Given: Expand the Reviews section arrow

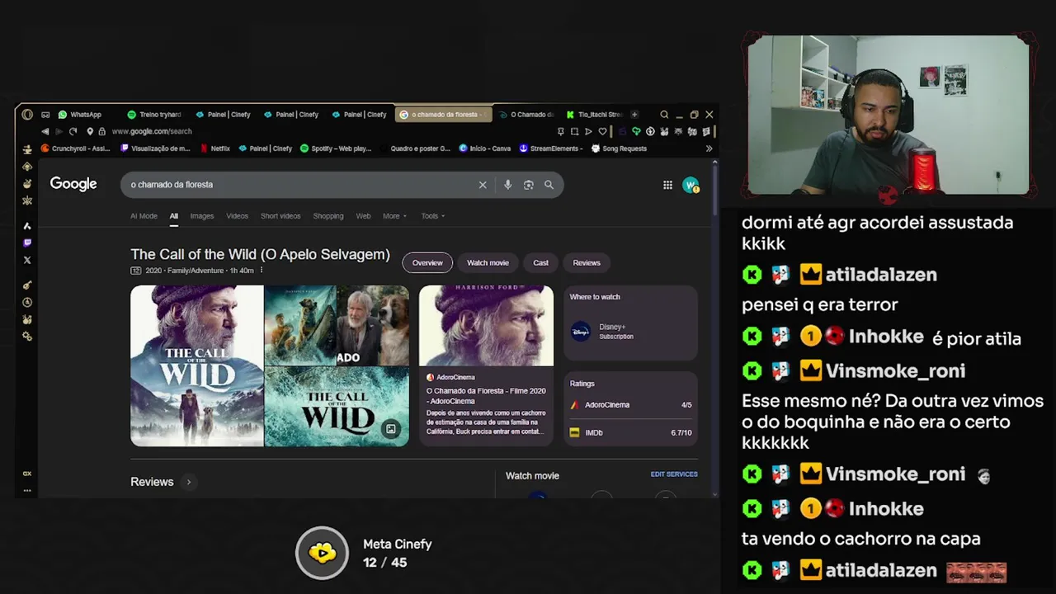Looking at the screenshot, I should tap(188, 482).
